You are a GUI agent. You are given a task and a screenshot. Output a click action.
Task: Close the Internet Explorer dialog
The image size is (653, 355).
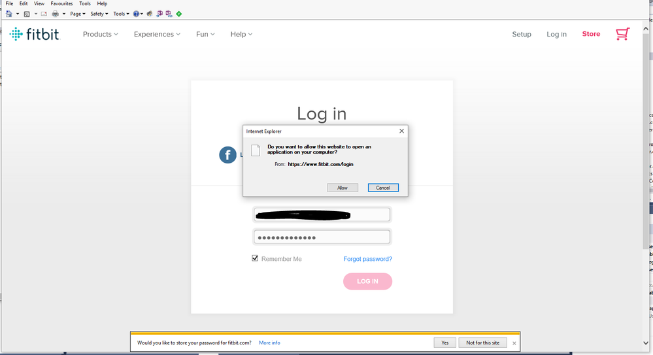[401, 131]
